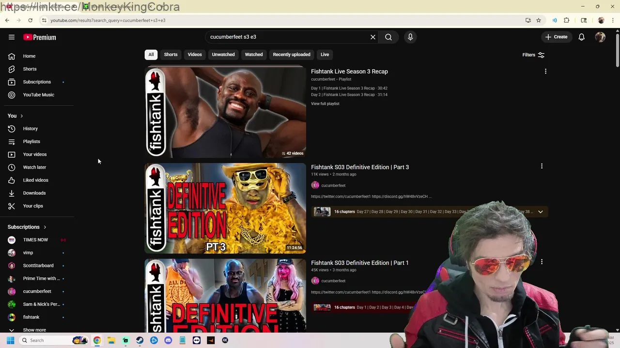620x348 pixels.
Task: Select the Unwatched filter chip
Action: (x=223, y=55)
